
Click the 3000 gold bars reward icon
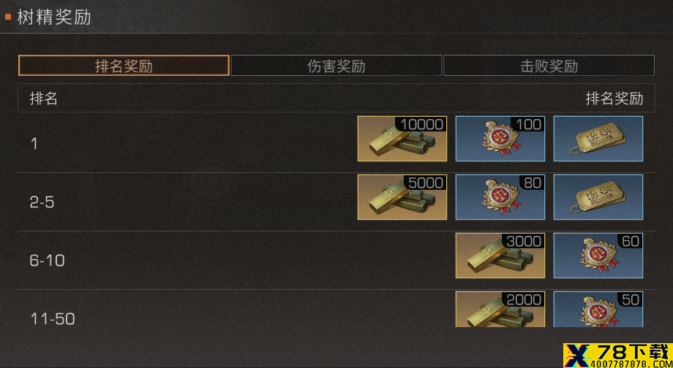pos(500,256)
